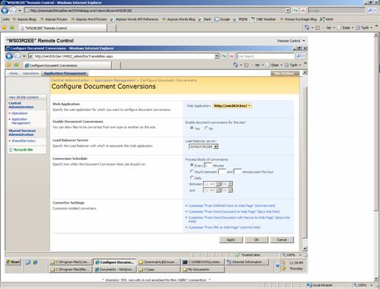Select Every N Minutes schedule option
Image resolution: width=380 pixels, height=289 pixels.
pos(192,165)
